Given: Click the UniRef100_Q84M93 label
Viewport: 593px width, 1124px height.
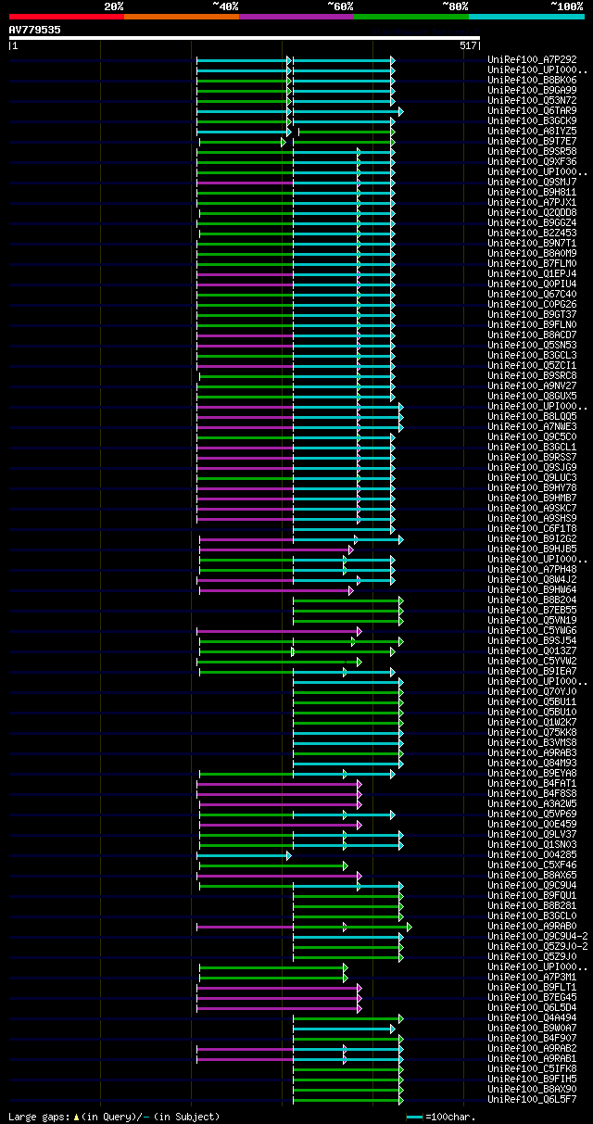Looking at the screenshot, I should 534,763.
